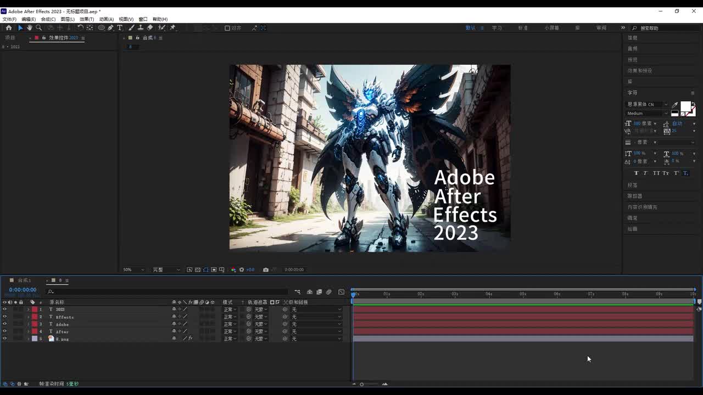Screen dimensions: 703x395
Task: Open the Medium font style dropdown
Action: pos(648,113)
